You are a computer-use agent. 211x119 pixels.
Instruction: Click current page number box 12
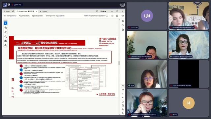[123, 86]
